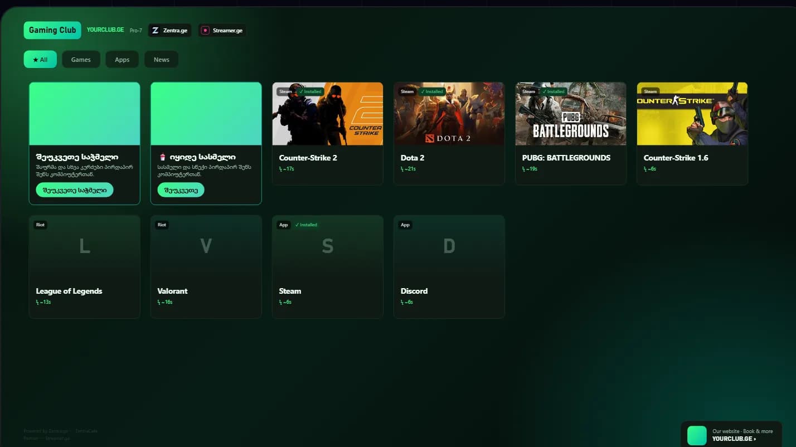Viewport: 796px width, 447px height.
Task: Click the green შეუკვეთე საჭმელი order button
Action: tap(75, 190)
